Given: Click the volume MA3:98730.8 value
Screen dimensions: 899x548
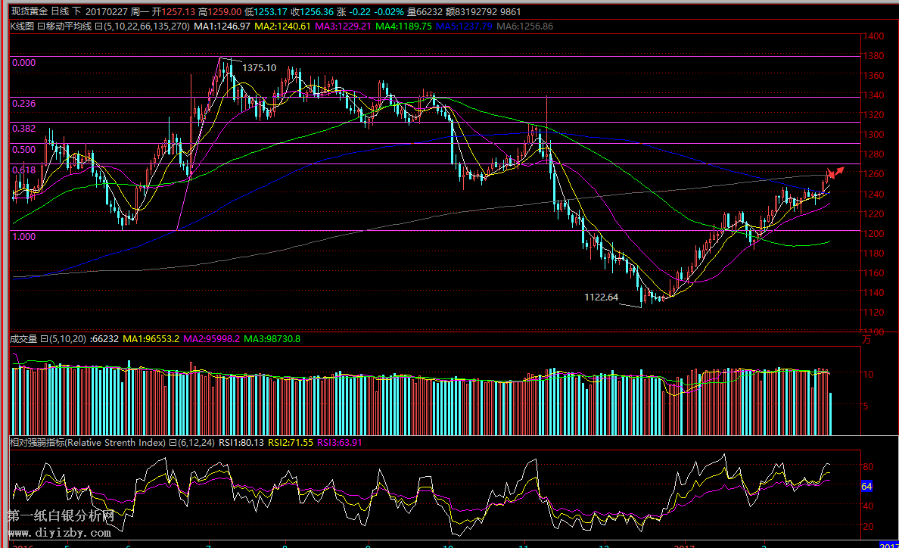Looking at the screenshot, I should point(272,339).
